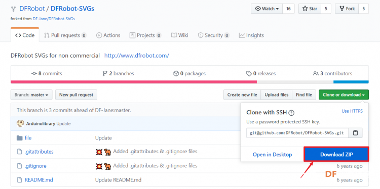The width and height of the screenshot is (380, 189).
Task: Click file icon next to .gitignore
Action: point(19,166)
